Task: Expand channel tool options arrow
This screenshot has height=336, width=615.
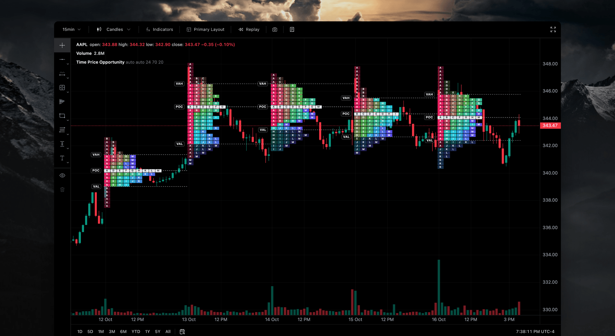Action: coord(68,78)
